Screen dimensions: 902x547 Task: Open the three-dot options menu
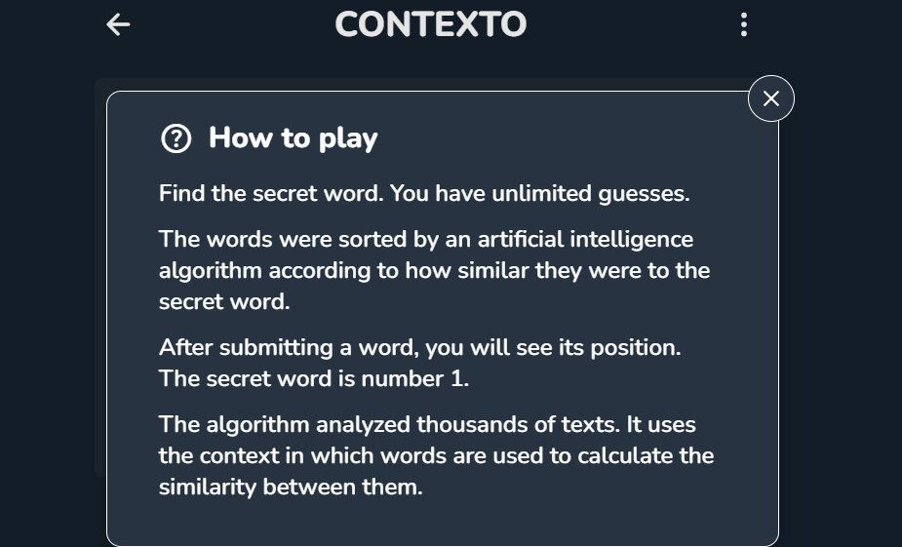744,24
